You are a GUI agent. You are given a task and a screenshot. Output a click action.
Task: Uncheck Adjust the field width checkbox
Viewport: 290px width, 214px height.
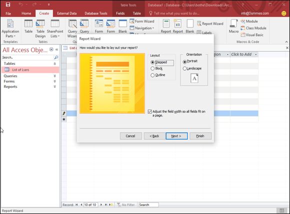(x=150, y=112)
